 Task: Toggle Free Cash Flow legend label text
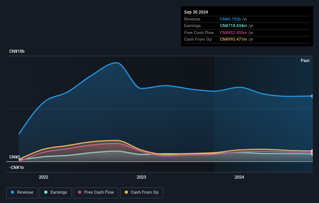(x=99, y=193)
